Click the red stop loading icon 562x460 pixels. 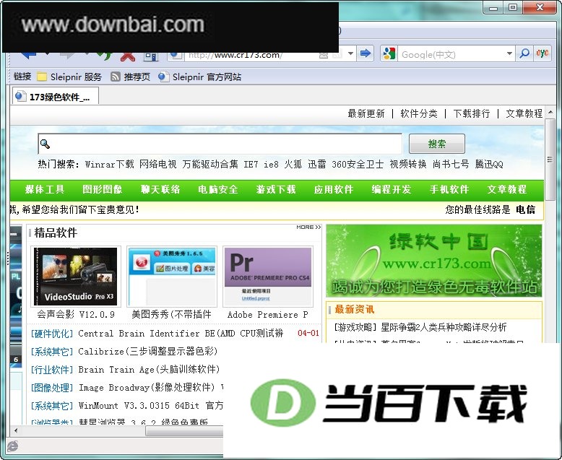pyautogui.click(x=128, y=56)
